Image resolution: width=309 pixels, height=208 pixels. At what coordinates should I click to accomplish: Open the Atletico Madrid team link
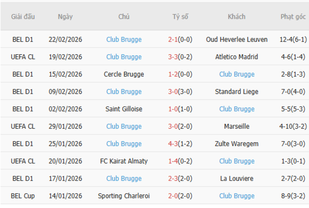236,57
